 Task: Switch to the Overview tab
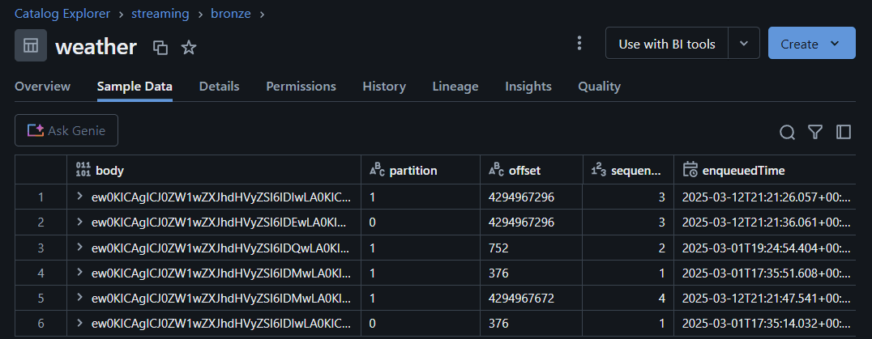(42, 87)
